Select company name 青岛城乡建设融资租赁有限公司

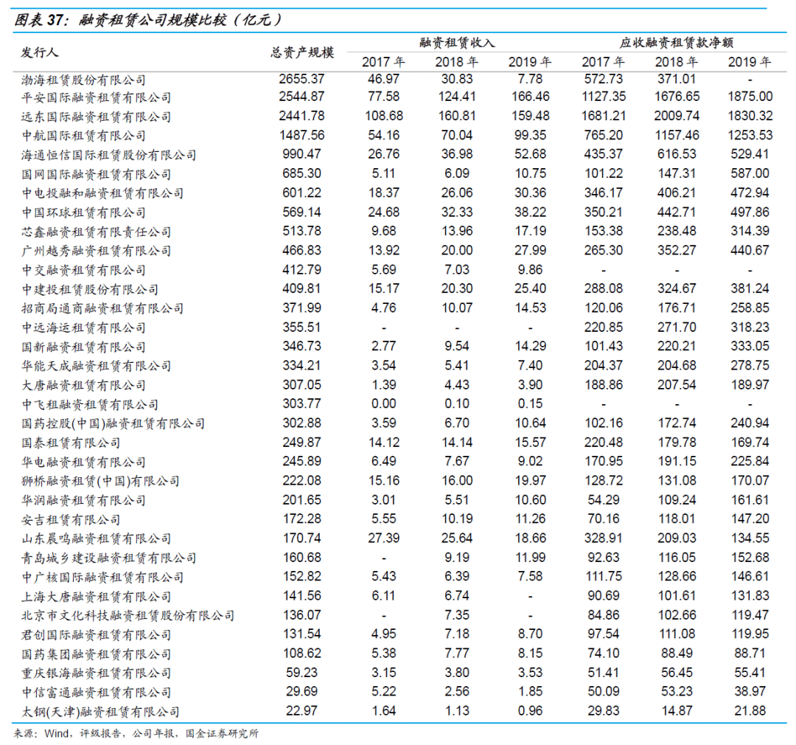tap(108, 558)
